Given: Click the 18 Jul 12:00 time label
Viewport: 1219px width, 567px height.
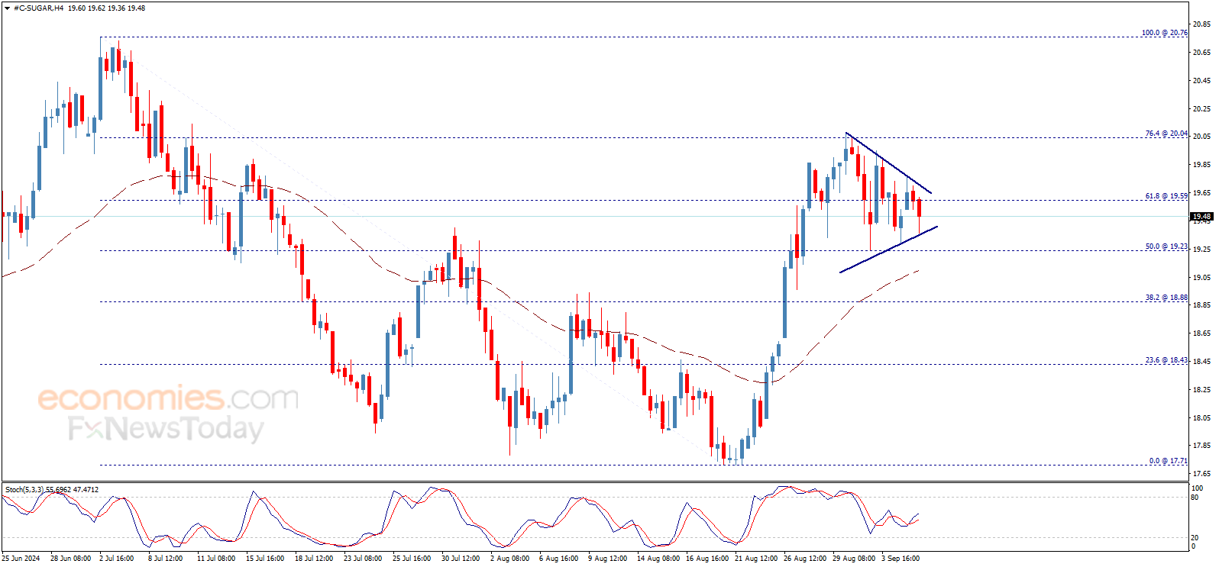Looking at the screenshot, I should coord(314,559).
